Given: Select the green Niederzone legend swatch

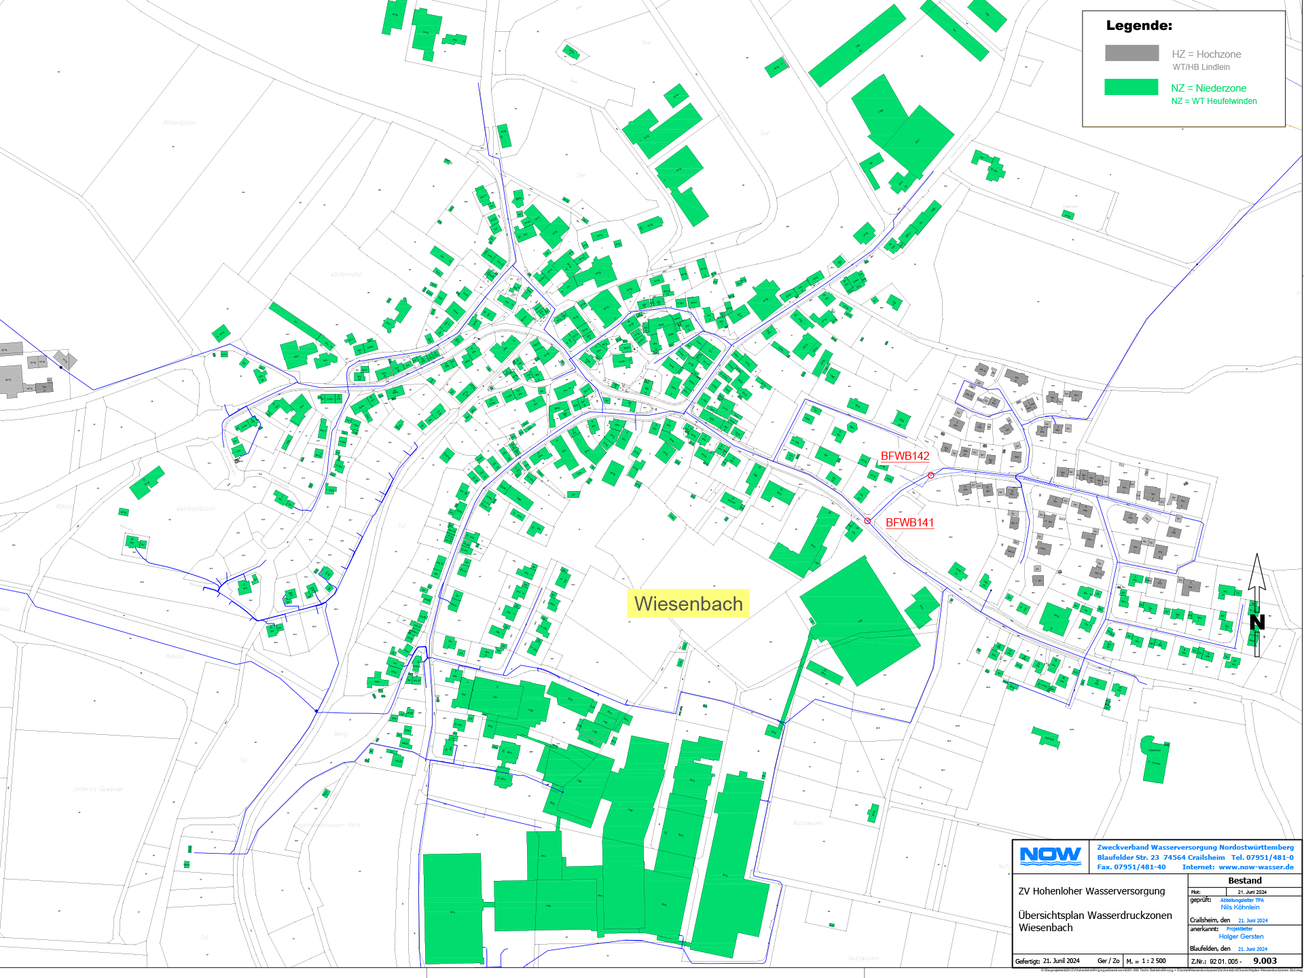Looking at the screenshot, I should 1131,87.
